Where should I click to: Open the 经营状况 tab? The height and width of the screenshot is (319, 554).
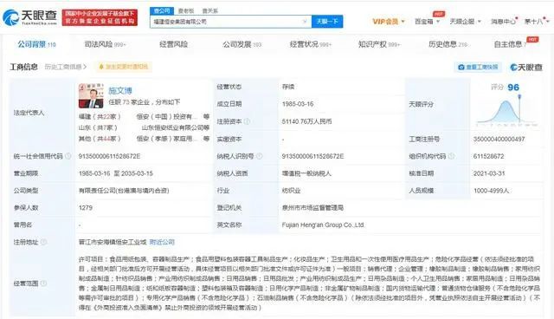tap(310, 44)
